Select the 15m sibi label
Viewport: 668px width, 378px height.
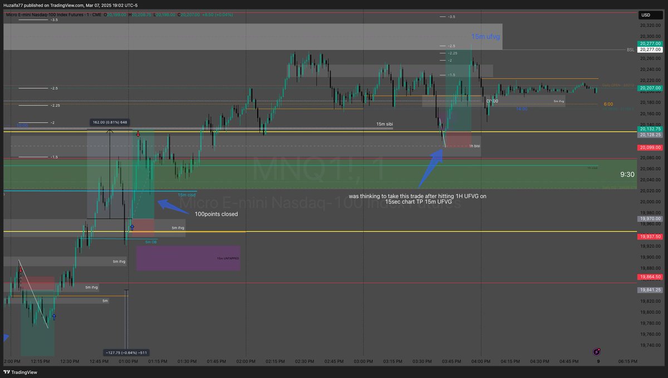[384, 124]
